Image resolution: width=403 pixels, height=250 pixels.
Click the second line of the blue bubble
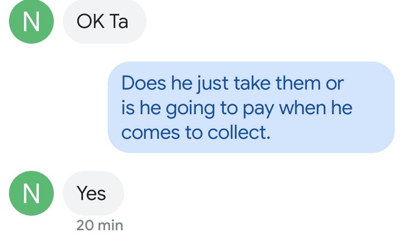point(236,108)
